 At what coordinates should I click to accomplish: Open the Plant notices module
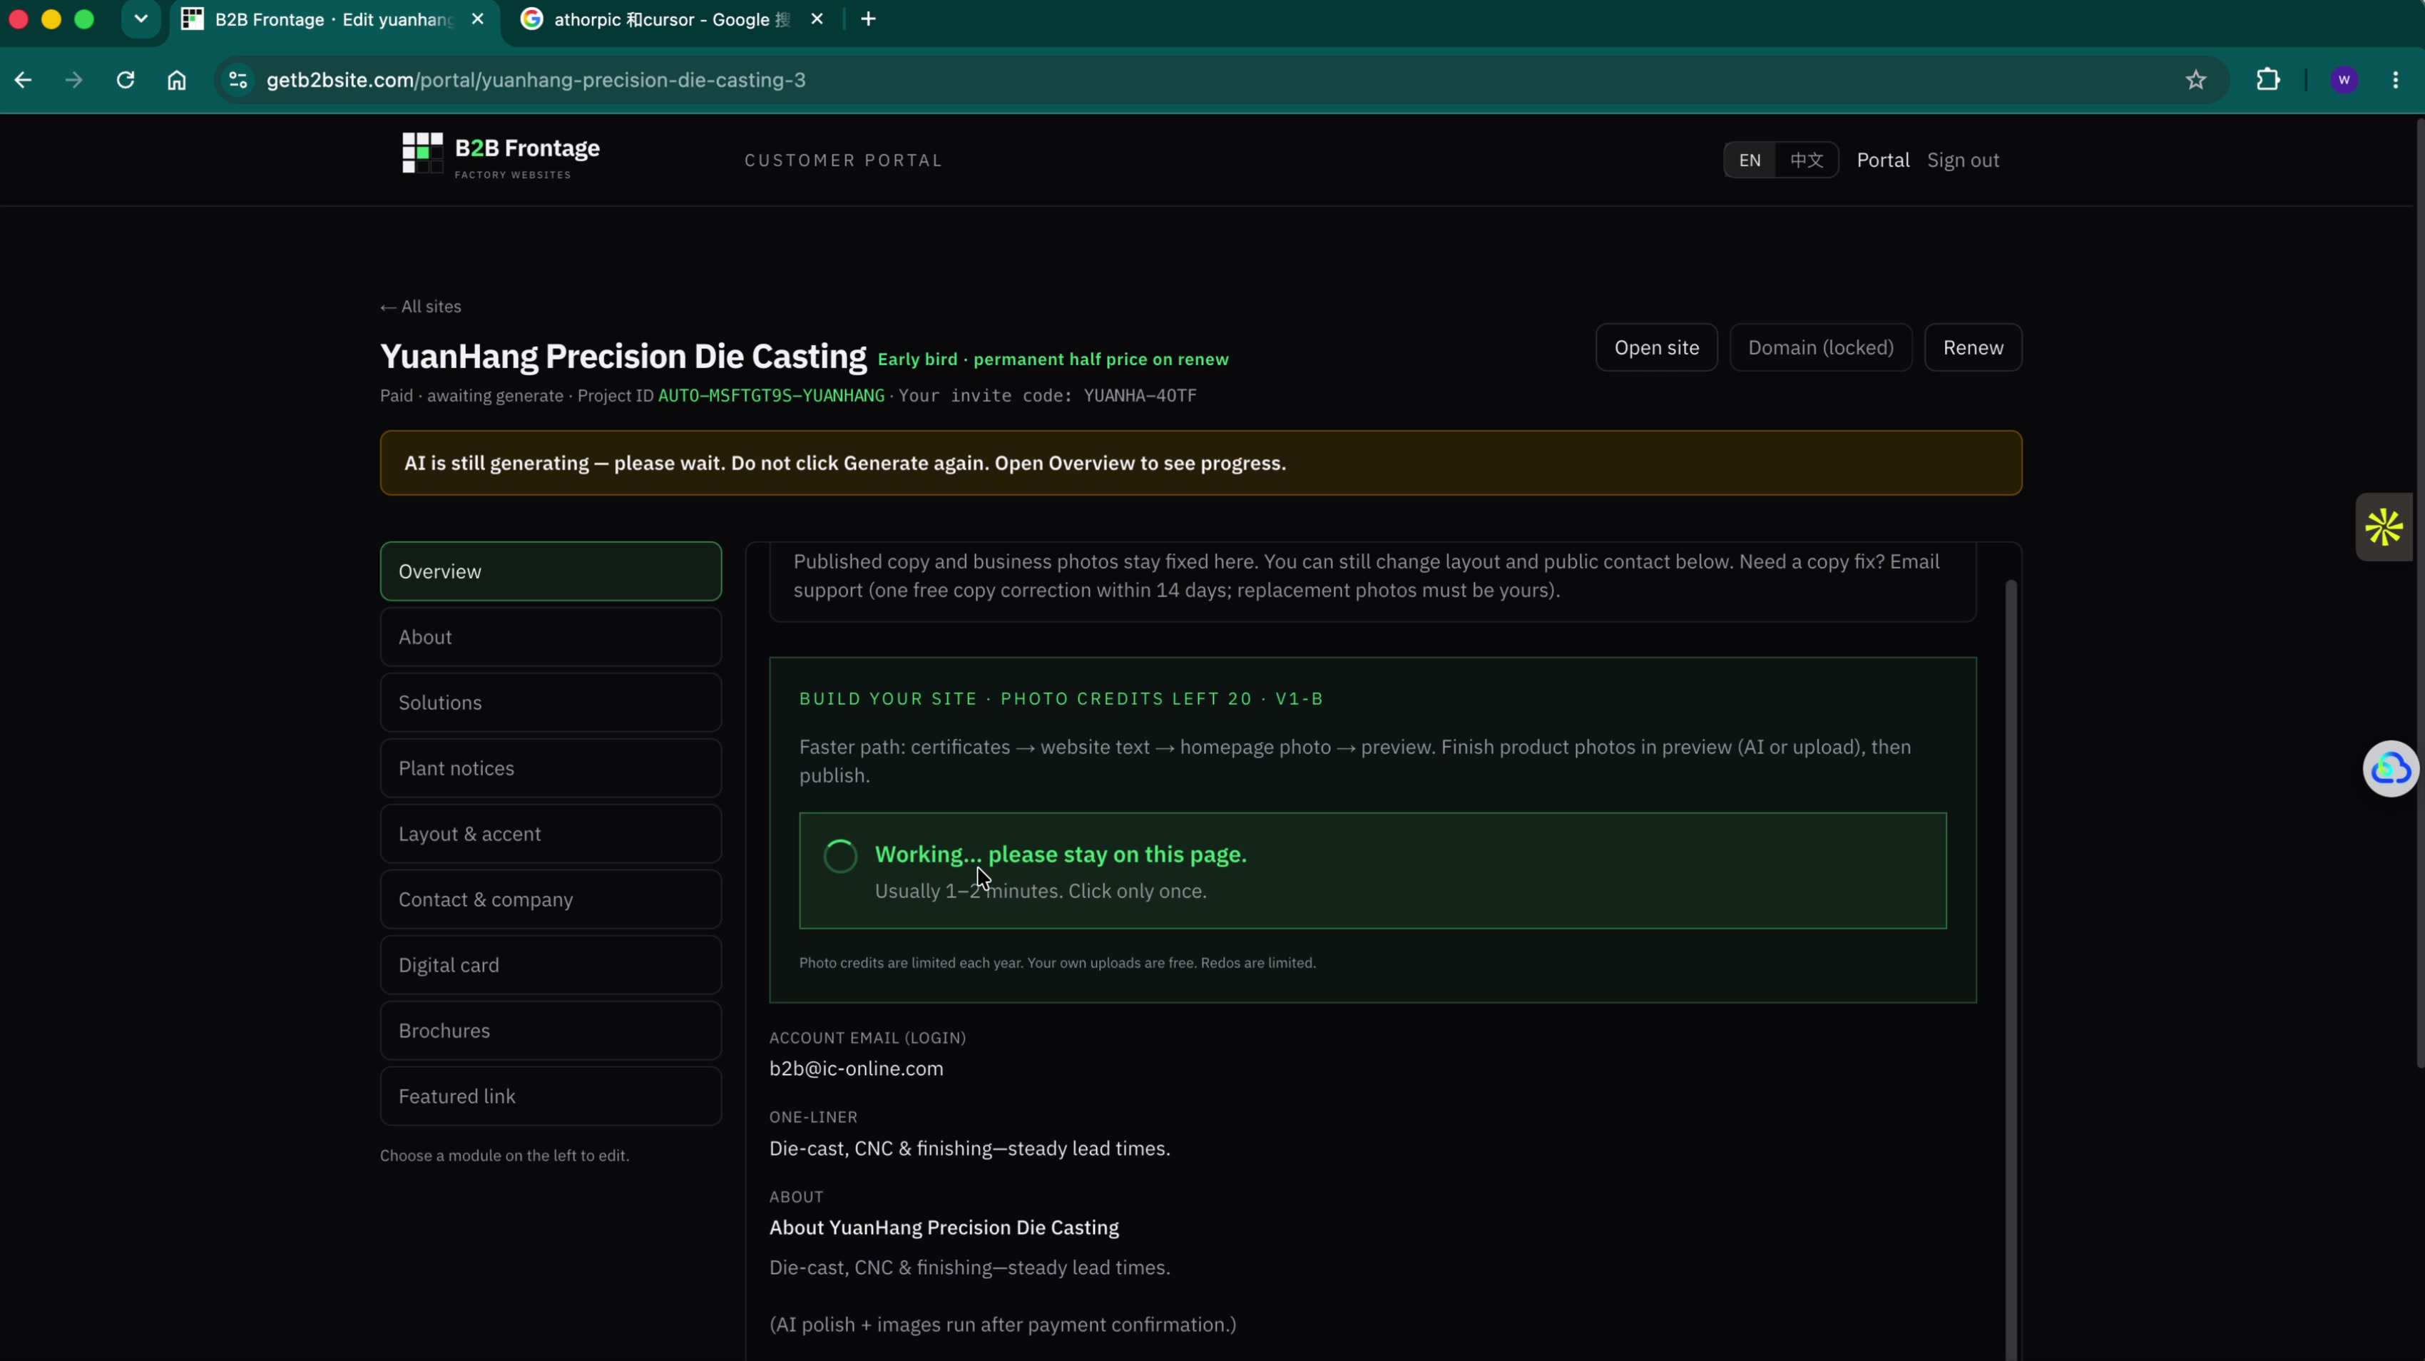pos(551,768)
